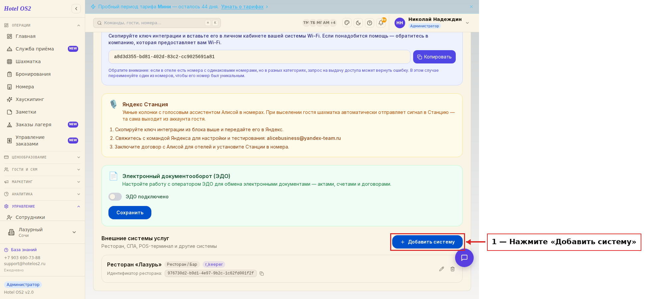
Task: Click the Сохранить button
Action: click(130, 213)
